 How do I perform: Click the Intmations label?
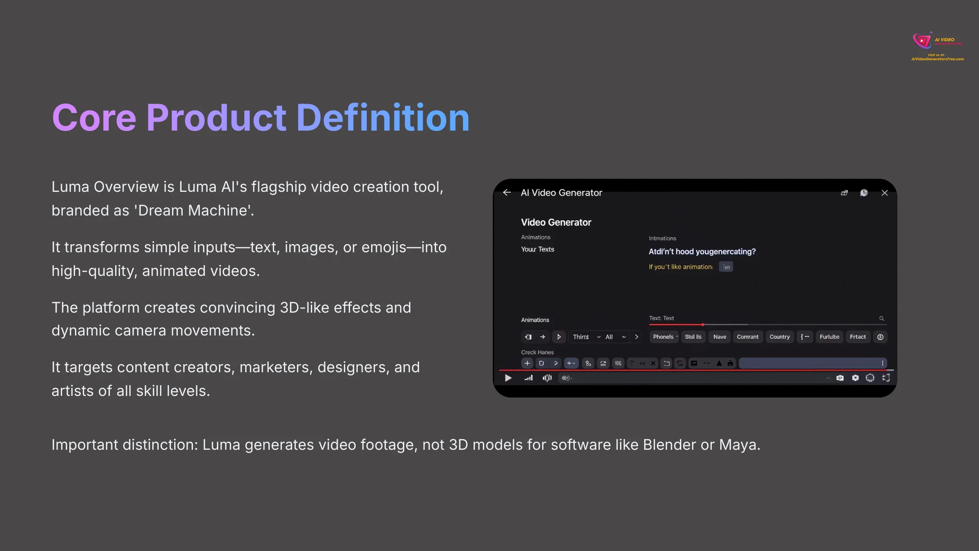point(662,238)
